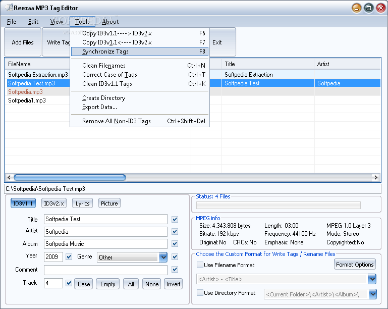Click the Empty button
This screenshot has width=388, height=309.
(x=107, y=284)
